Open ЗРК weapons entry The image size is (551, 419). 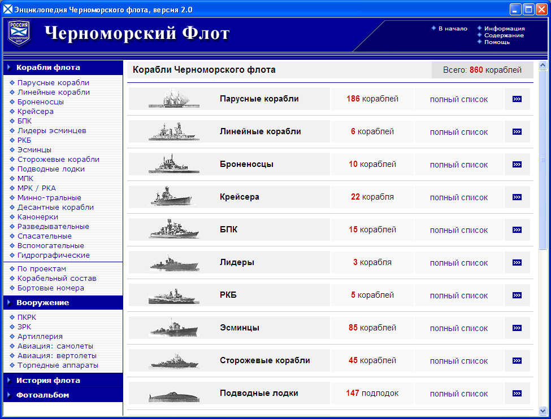(24, 327)
